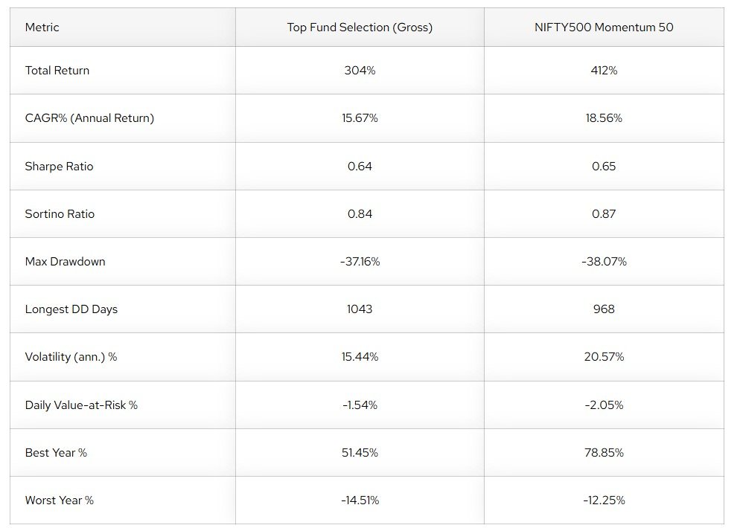740x528 pixels.
Task: Click the 20.57% volatility cell
Action: tap(604, 357)
